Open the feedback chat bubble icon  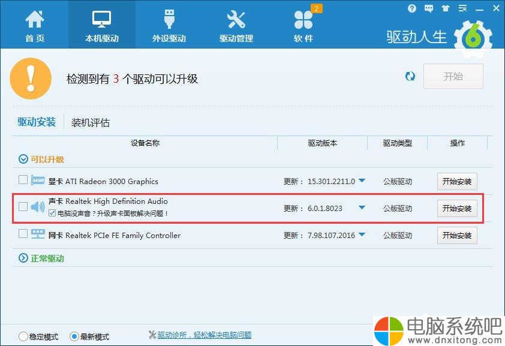[429, 8]
